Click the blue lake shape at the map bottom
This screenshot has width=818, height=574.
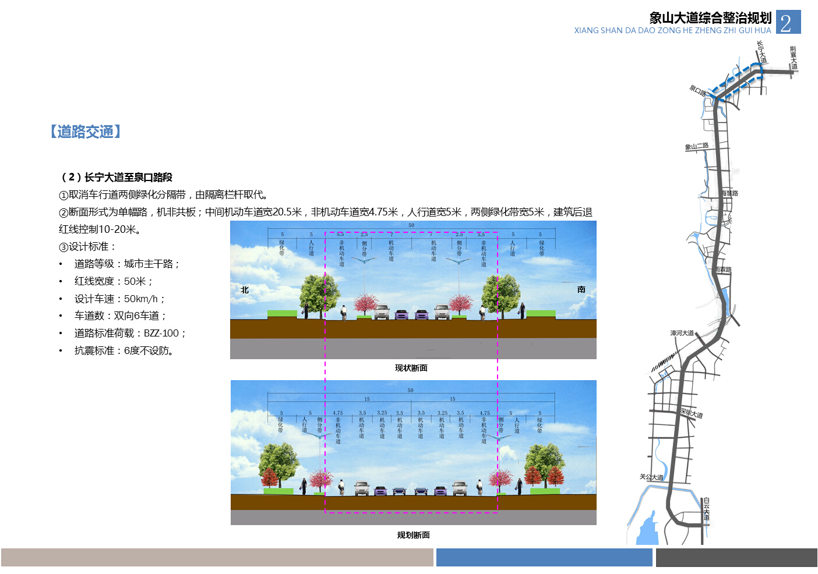coord(647,530)
